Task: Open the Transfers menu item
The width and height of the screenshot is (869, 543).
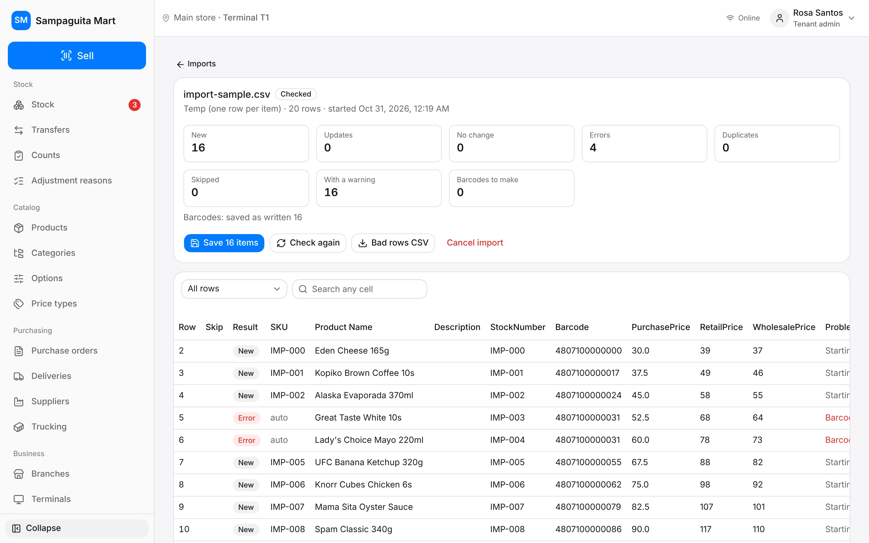Action: [77, 130]
